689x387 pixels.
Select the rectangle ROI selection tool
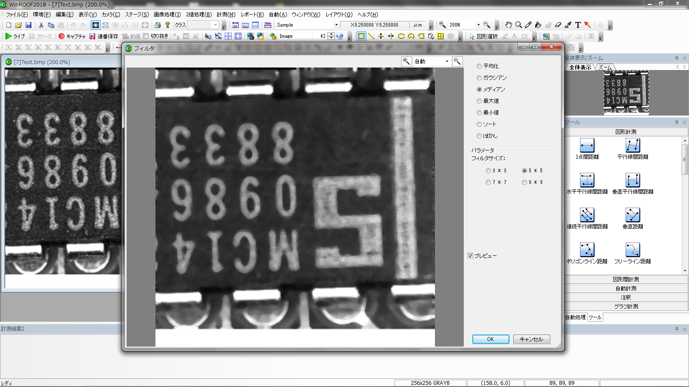(361, 36)
